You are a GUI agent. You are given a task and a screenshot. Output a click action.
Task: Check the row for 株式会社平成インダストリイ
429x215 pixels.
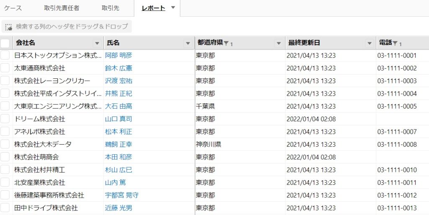(x=5, y=93)
